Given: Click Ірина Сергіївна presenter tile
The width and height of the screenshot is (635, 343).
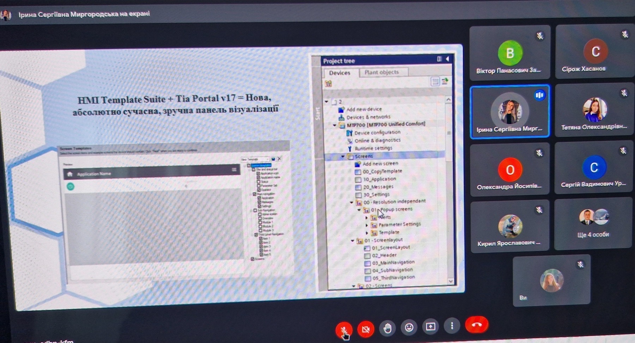Looking at the screenshot, I should point(510,111).
